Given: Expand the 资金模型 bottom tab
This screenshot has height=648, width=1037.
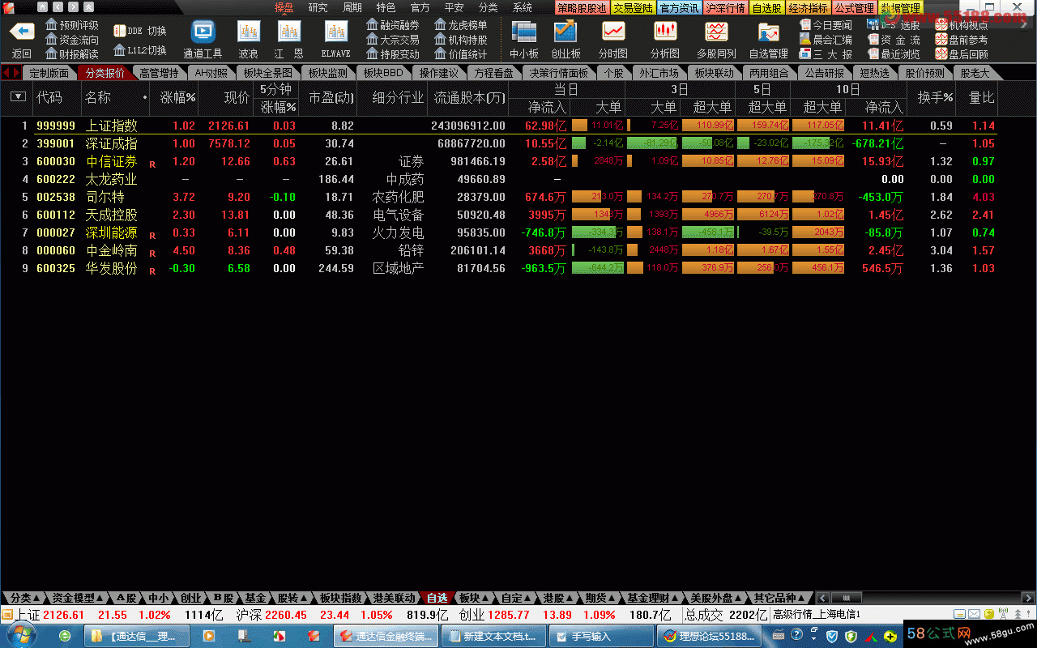Looking at the screenshot, I should coord(78,598).
